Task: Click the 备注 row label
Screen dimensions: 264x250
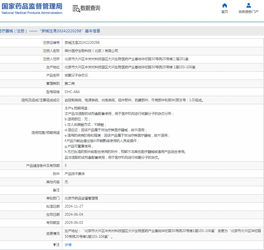Action: coord(56,190)
